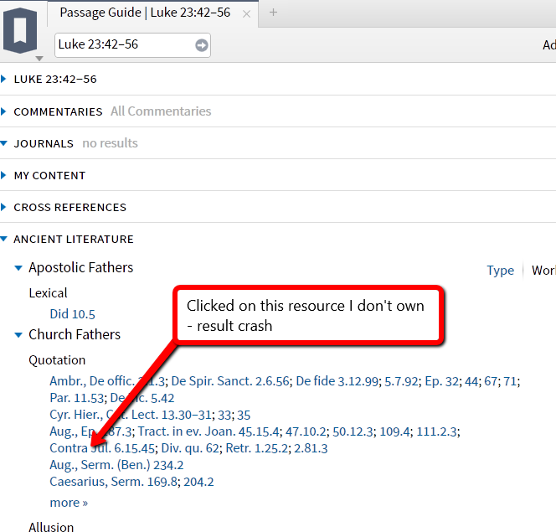Click the Allusion subheading
The width and height of the screenshot is (556, 532).
click(51, 527)
